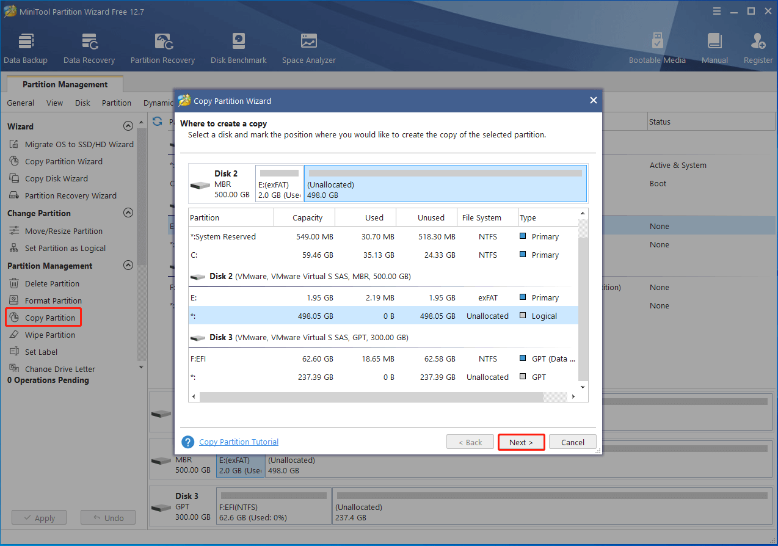Select the System Reserved partition row
Viewport: 778px width, 546px height.
pos(383,237)
